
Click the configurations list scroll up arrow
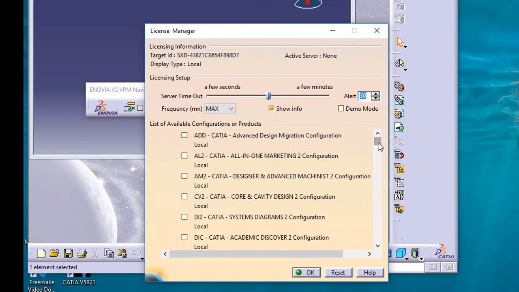pyautogui.click(x=377, y=133)
